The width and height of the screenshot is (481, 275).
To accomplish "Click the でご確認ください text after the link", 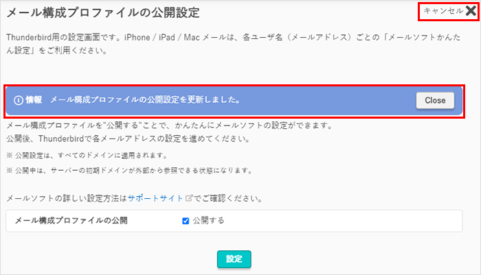I will point(227,199).
